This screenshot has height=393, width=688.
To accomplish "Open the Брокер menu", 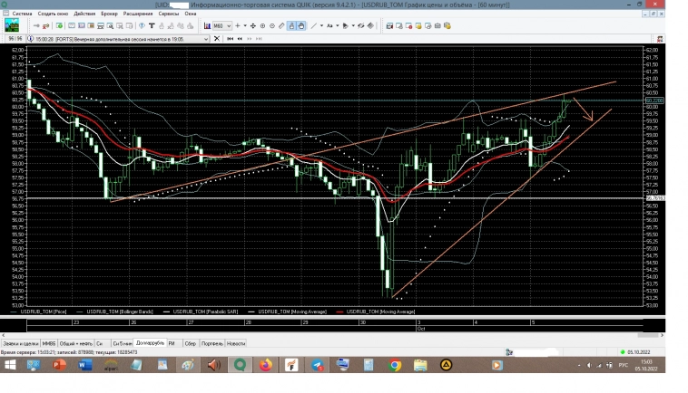I will pos(109,14).
